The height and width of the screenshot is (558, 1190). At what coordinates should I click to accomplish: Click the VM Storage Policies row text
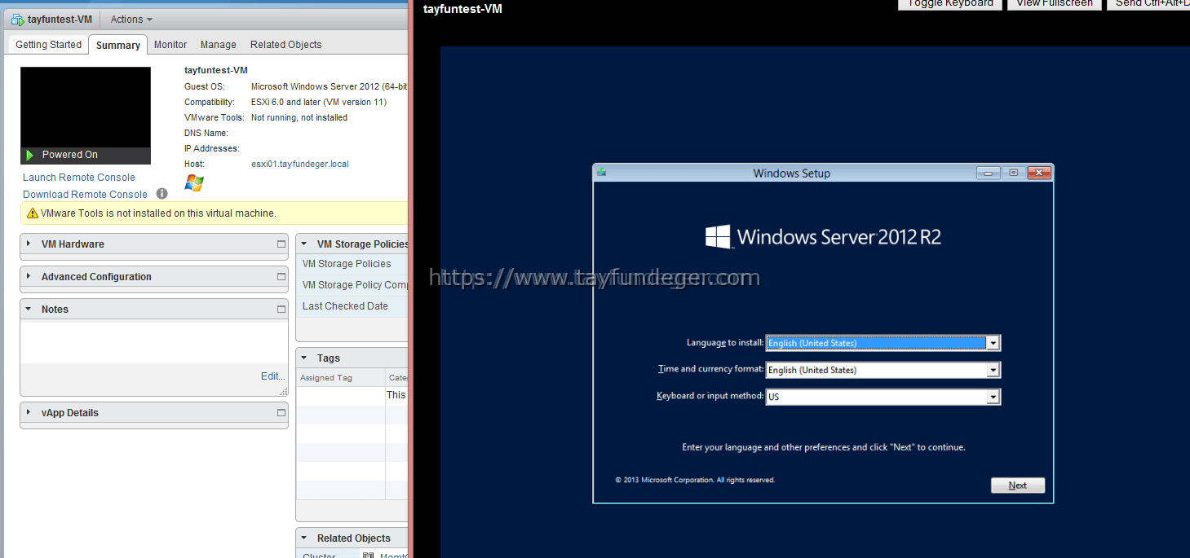point(347,264)
